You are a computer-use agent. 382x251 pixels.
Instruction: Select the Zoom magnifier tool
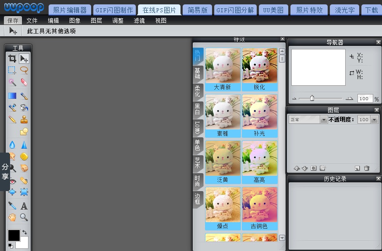pyautogui.click(x=24, y=217)
